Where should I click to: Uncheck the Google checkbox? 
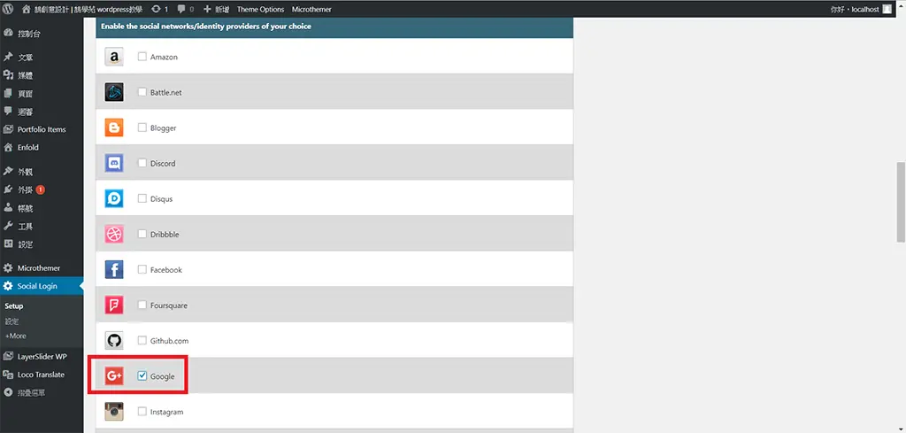(142, 375)
